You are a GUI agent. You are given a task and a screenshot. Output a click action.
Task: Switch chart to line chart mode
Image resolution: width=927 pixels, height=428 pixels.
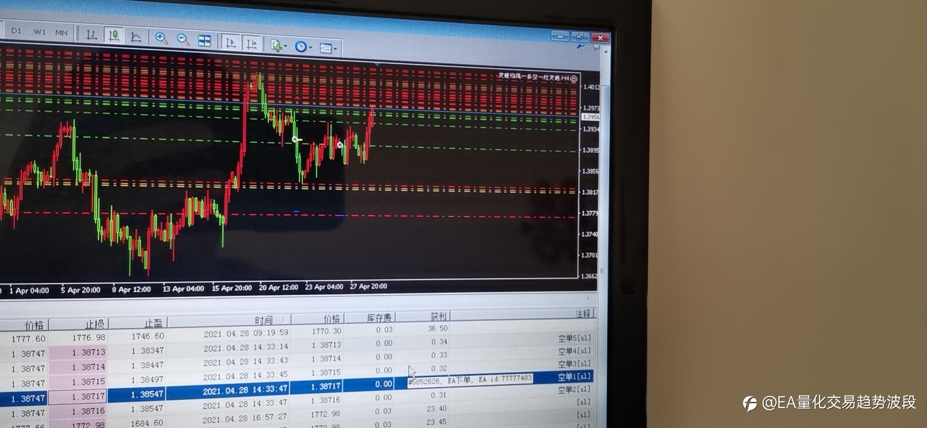coord(136,37)
